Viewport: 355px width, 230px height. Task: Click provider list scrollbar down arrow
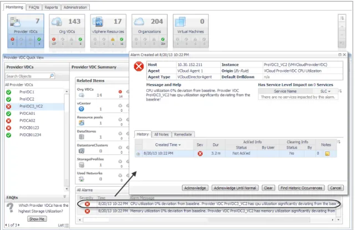(x=67, y=189)
